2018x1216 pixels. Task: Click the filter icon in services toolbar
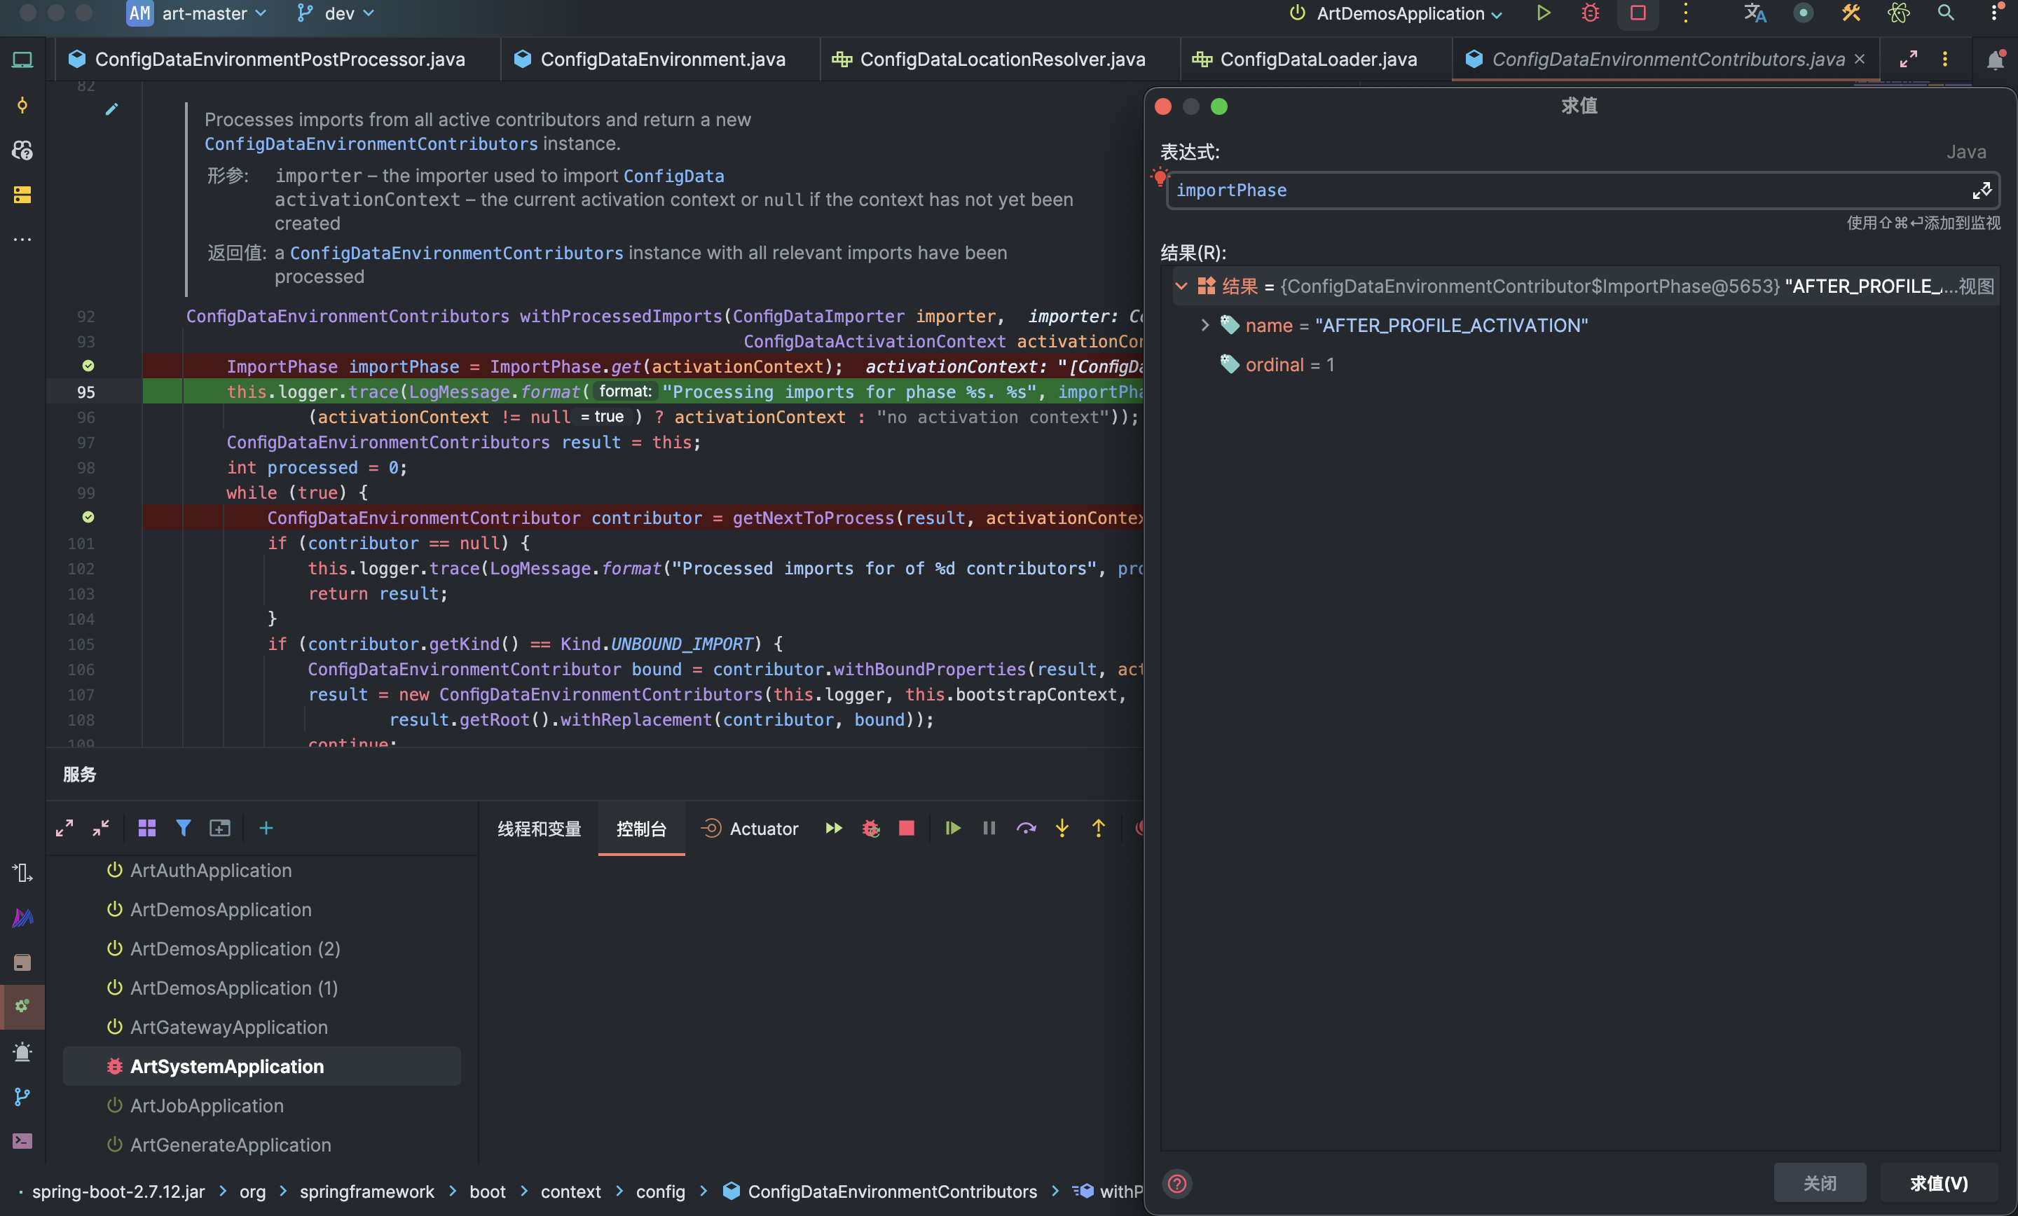184,828
